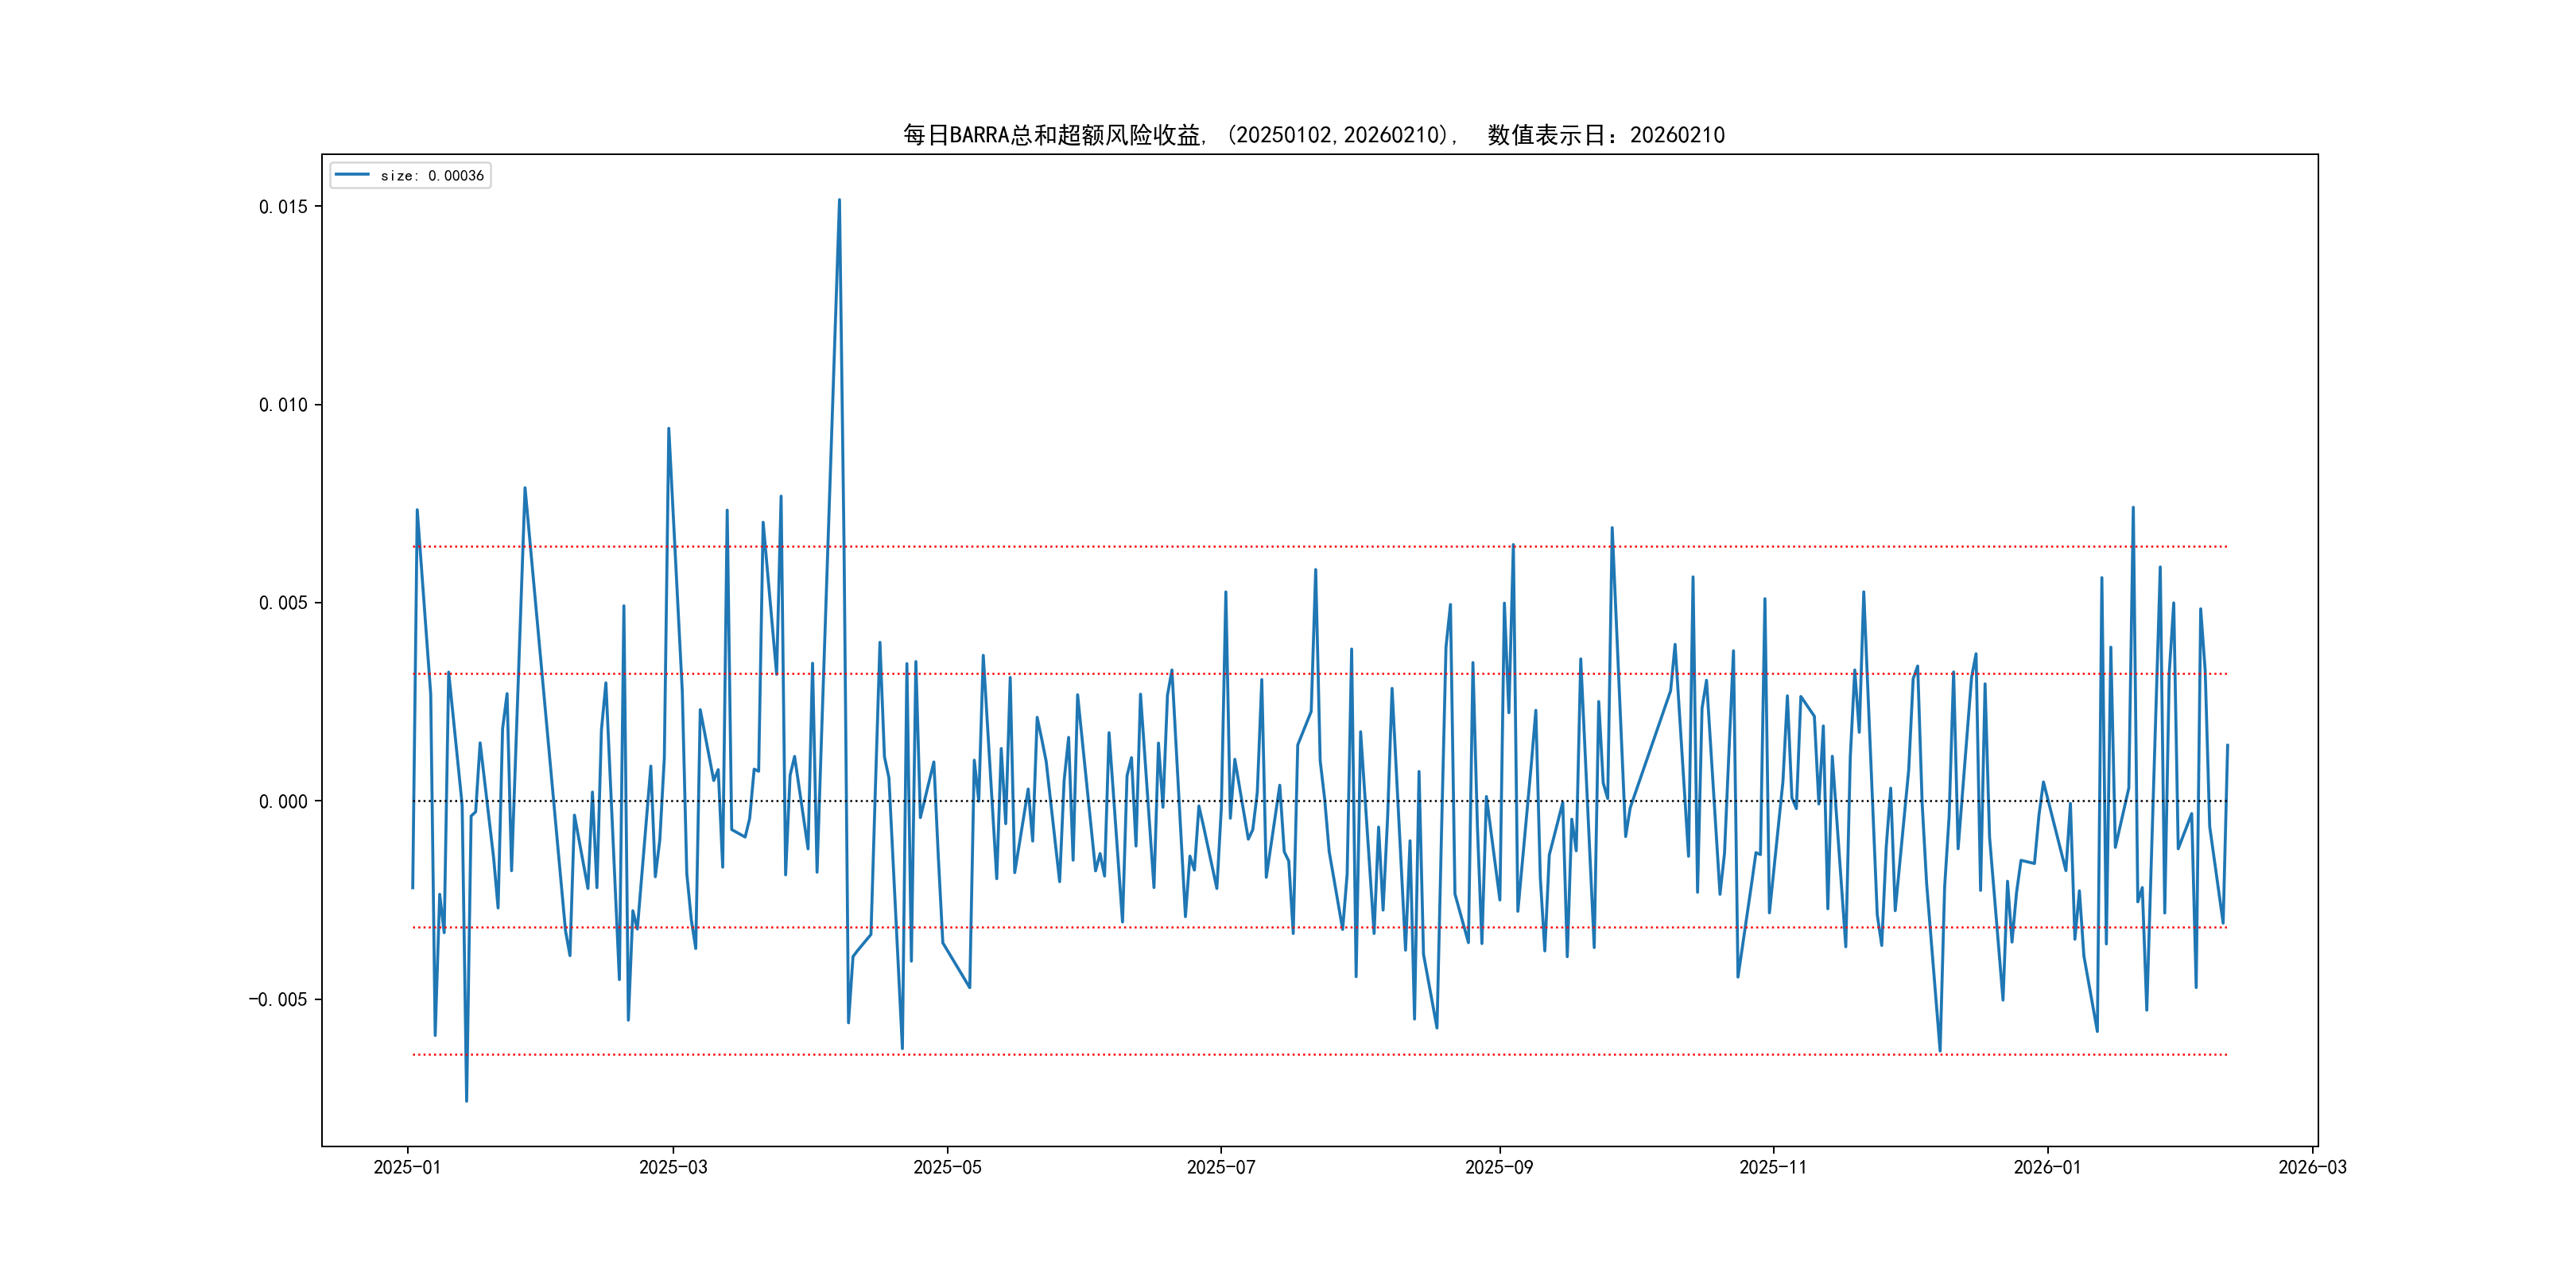Click the blue line swatch in the legend
This screenshot has width=2576, height=1288.
pos(352,175)
